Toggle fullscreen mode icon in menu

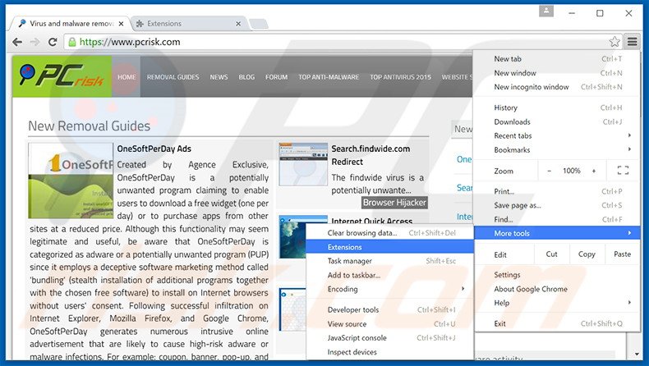coord(623,171)
